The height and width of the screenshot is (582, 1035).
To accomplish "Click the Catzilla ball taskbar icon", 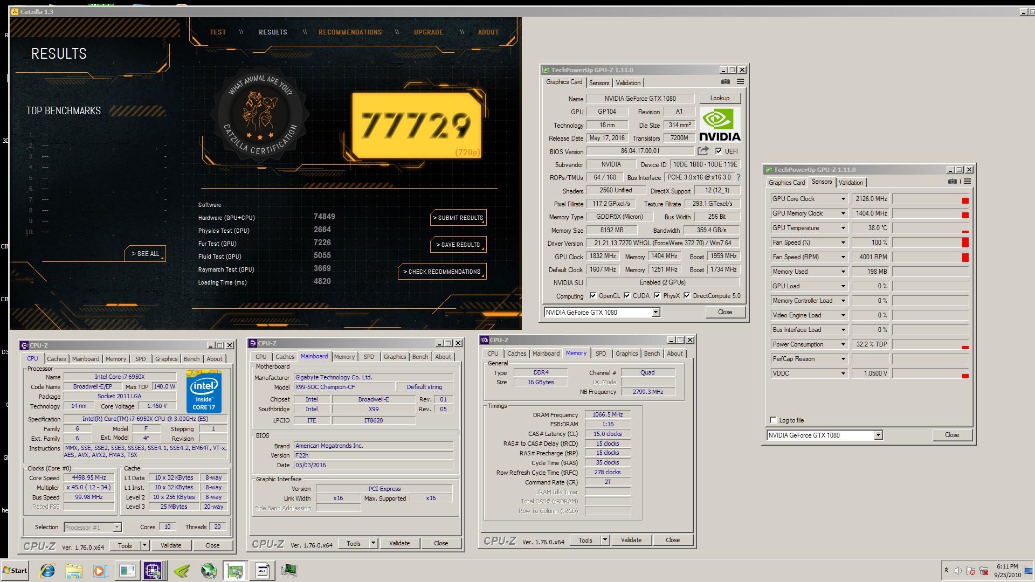I will pos(208,571).
